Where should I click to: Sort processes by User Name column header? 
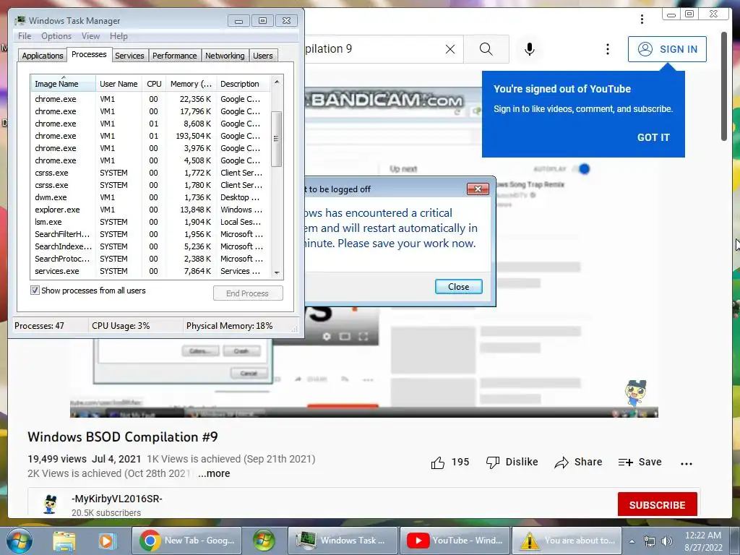(119, 84)
